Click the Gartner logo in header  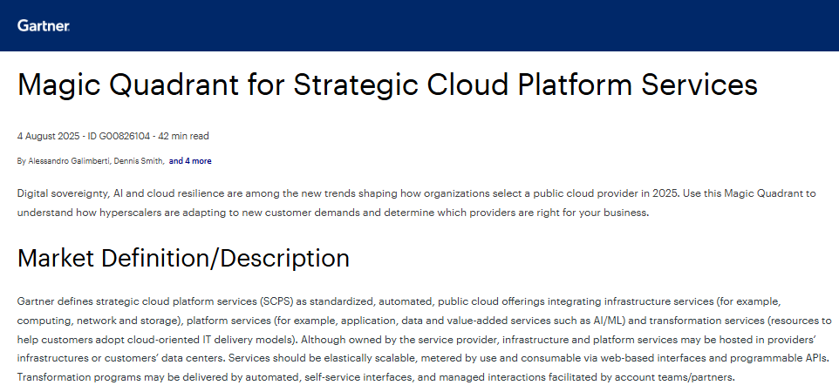pyautogui.click(x=44, y=25)
